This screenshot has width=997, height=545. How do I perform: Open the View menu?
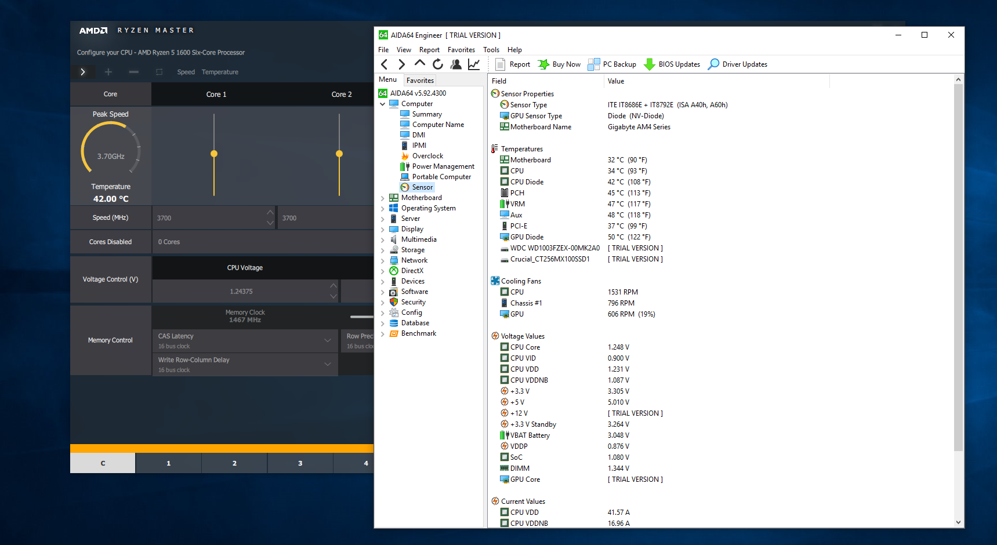click(x=404, y=50)
